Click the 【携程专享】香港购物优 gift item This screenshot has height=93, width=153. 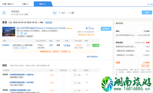pyautogui.click(x=126, y=51)
